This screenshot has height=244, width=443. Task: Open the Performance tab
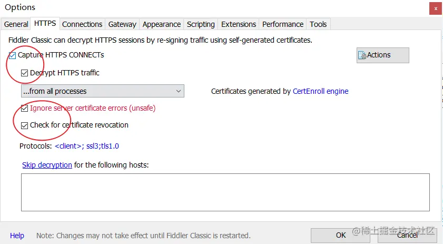282,24
